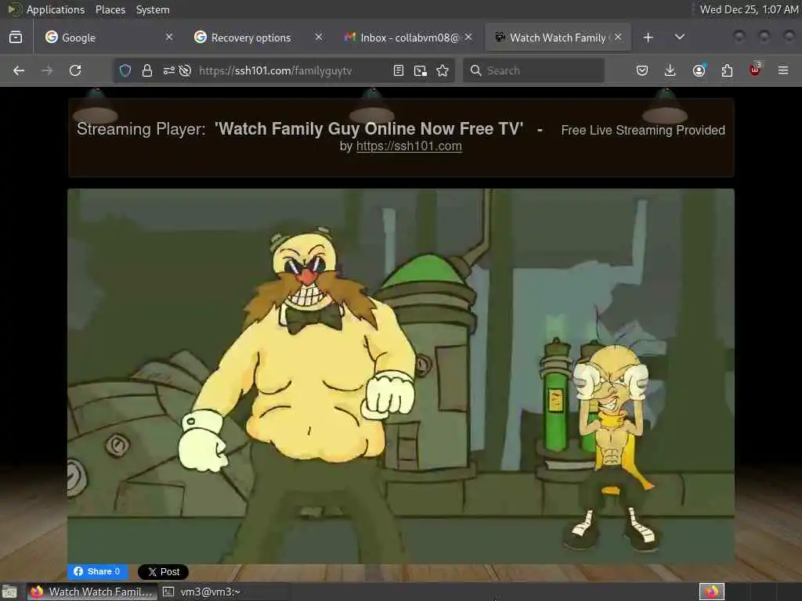
Task: Click the show desktop icon in taskbar
Action: pyautogui.click(x=9, y=592)
